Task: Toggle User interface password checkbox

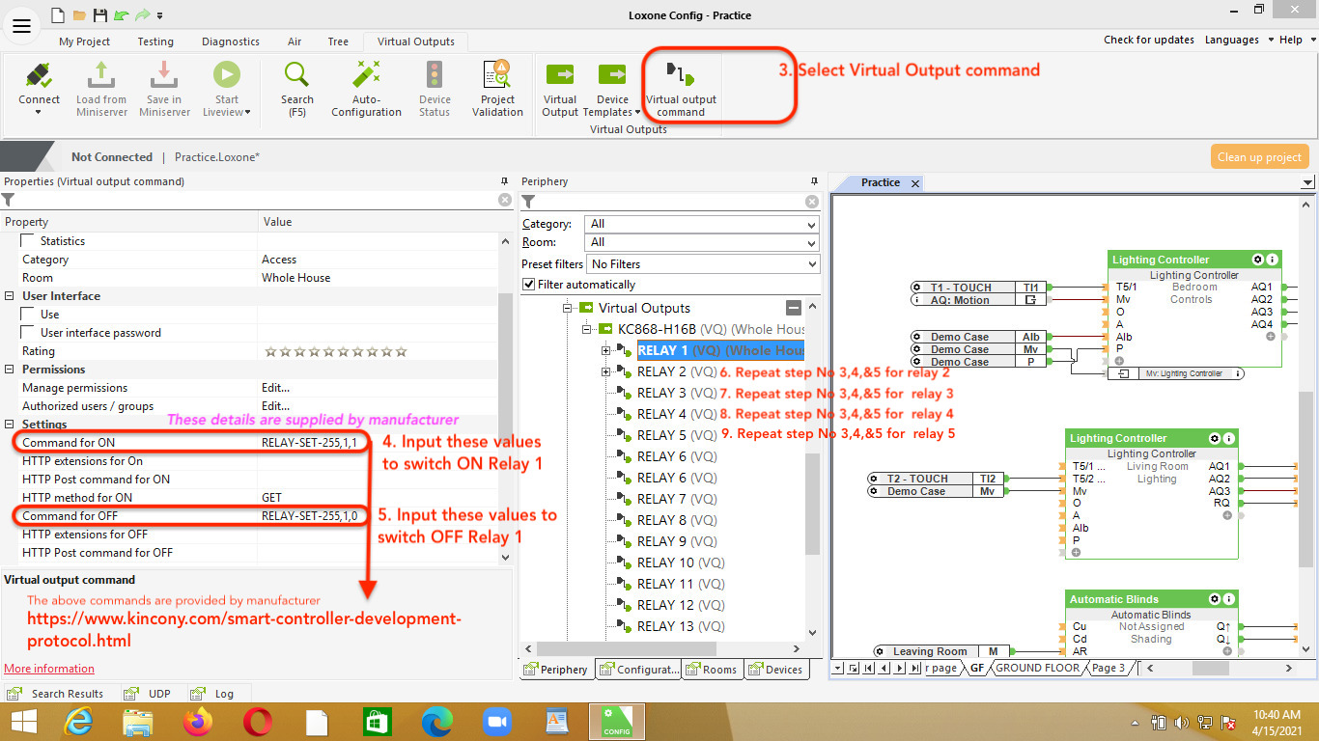Action: 27,333
